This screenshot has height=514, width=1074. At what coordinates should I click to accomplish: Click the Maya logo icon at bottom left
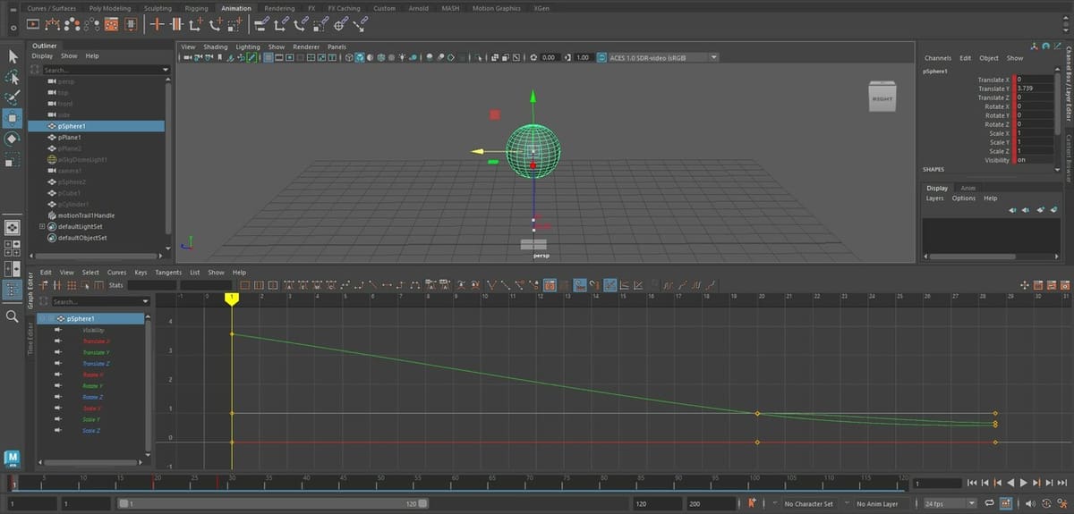[x=13, y=458]
